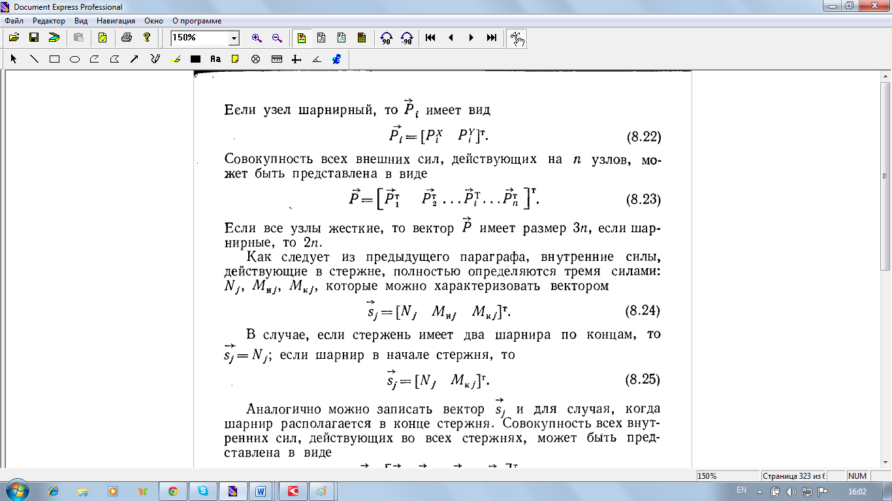This screenshot has height=501, width=892.
Task: Click the NUM status bar indicator
Action: (x=857, y=476)
